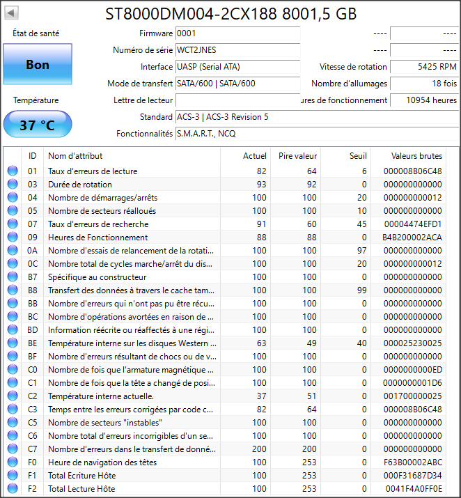Click raw value 0000000001D6
461x498 pixels.
click(x=412, y=383)
